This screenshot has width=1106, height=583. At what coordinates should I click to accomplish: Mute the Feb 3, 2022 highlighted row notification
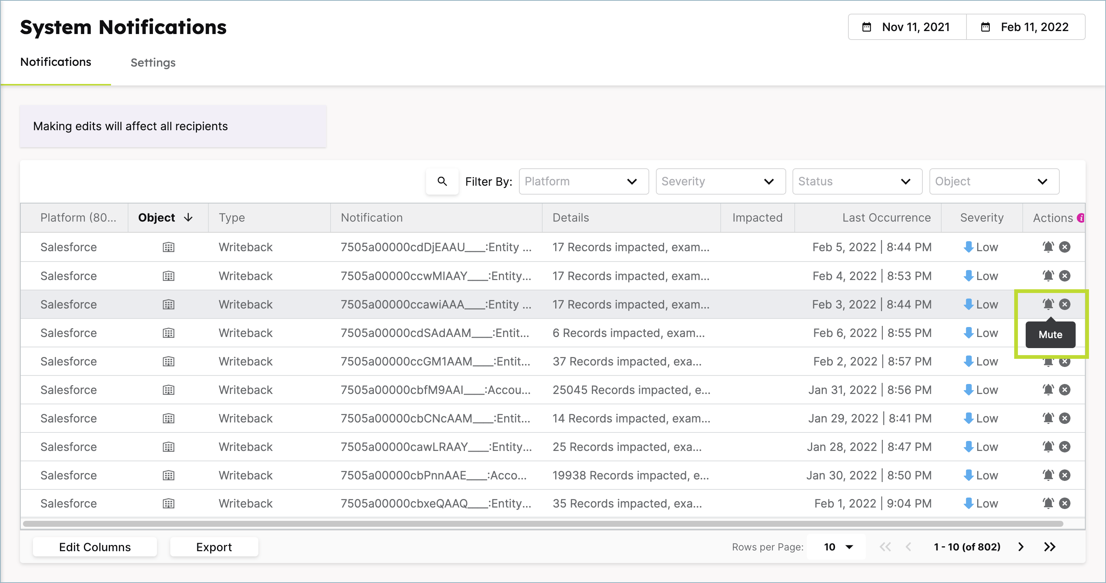point(1048,304)
